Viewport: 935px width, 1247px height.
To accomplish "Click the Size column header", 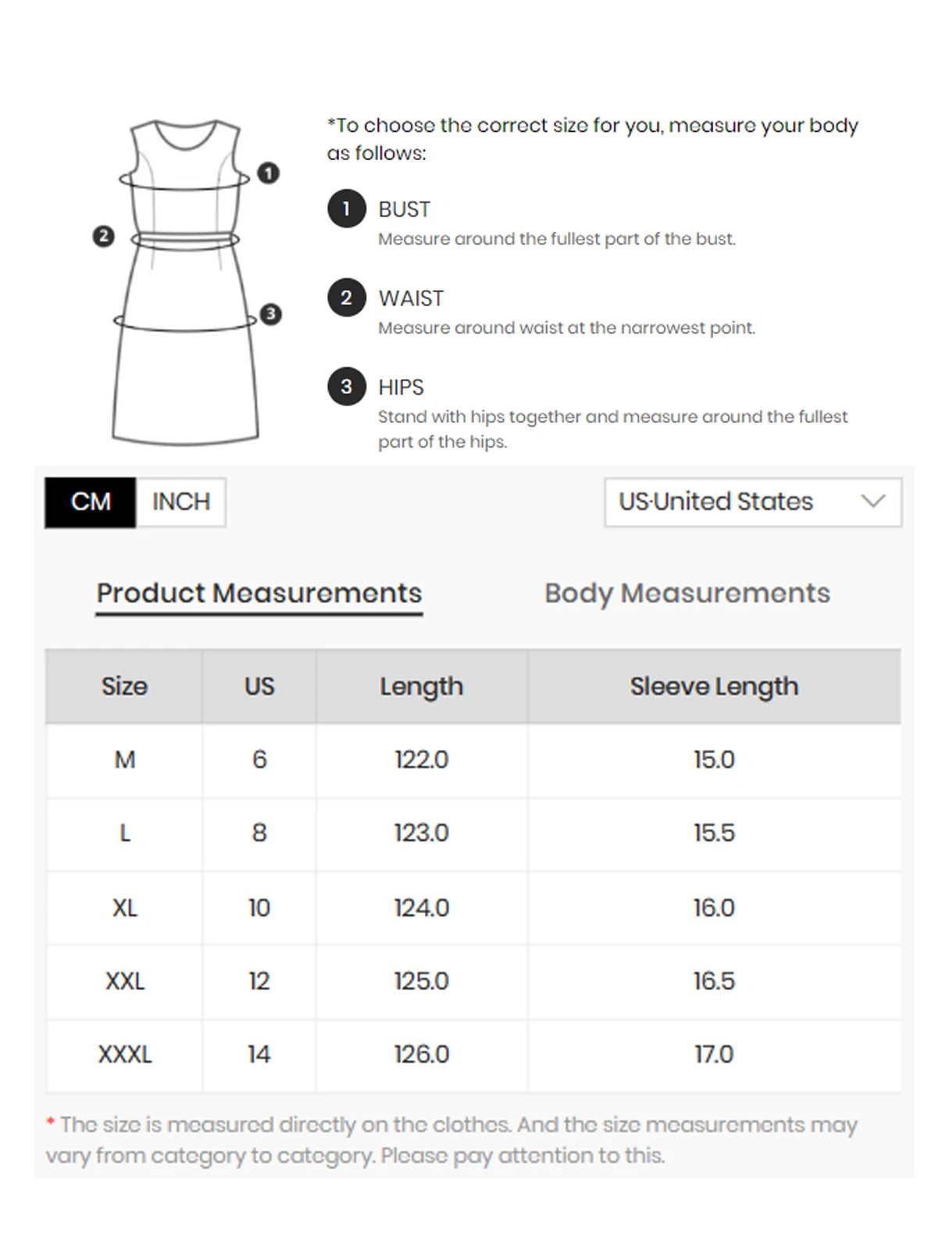I will point(124,686).
